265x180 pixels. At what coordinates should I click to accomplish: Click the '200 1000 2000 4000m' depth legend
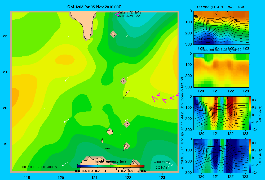(38, 167)
